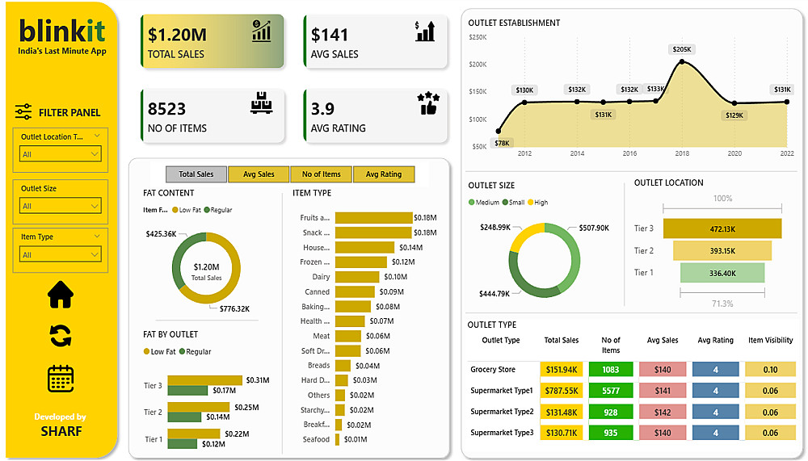Select the Avg Rating button

(x=383, y=174)
